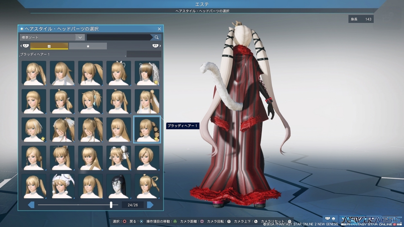Select hairstyle with white bunny-ear ribbon headband

119,73
